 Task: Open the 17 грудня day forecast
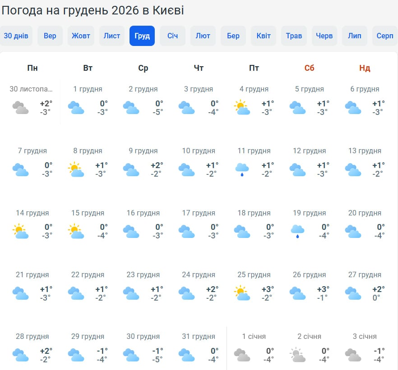click(199, 224)
